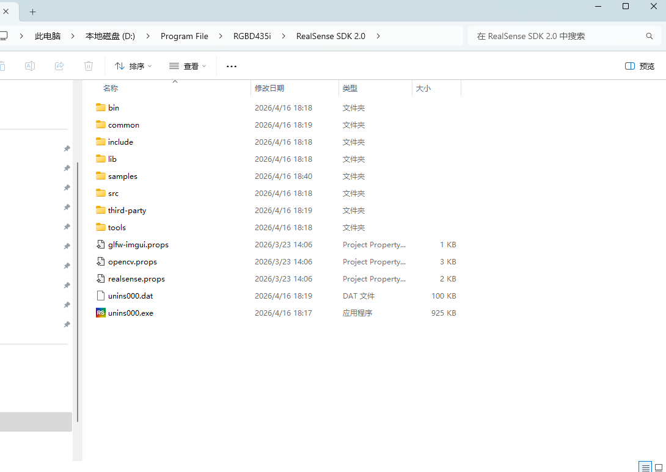Screen dimensions: 666x472
Task: Select the tools folder icon
Action: (101, 227)
